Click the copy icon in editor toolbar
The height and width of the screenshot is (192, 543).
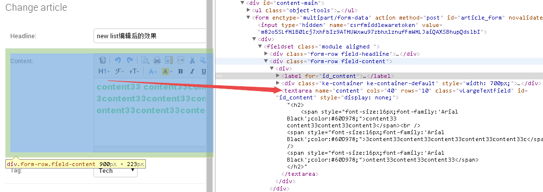click(x=203, y=60)
